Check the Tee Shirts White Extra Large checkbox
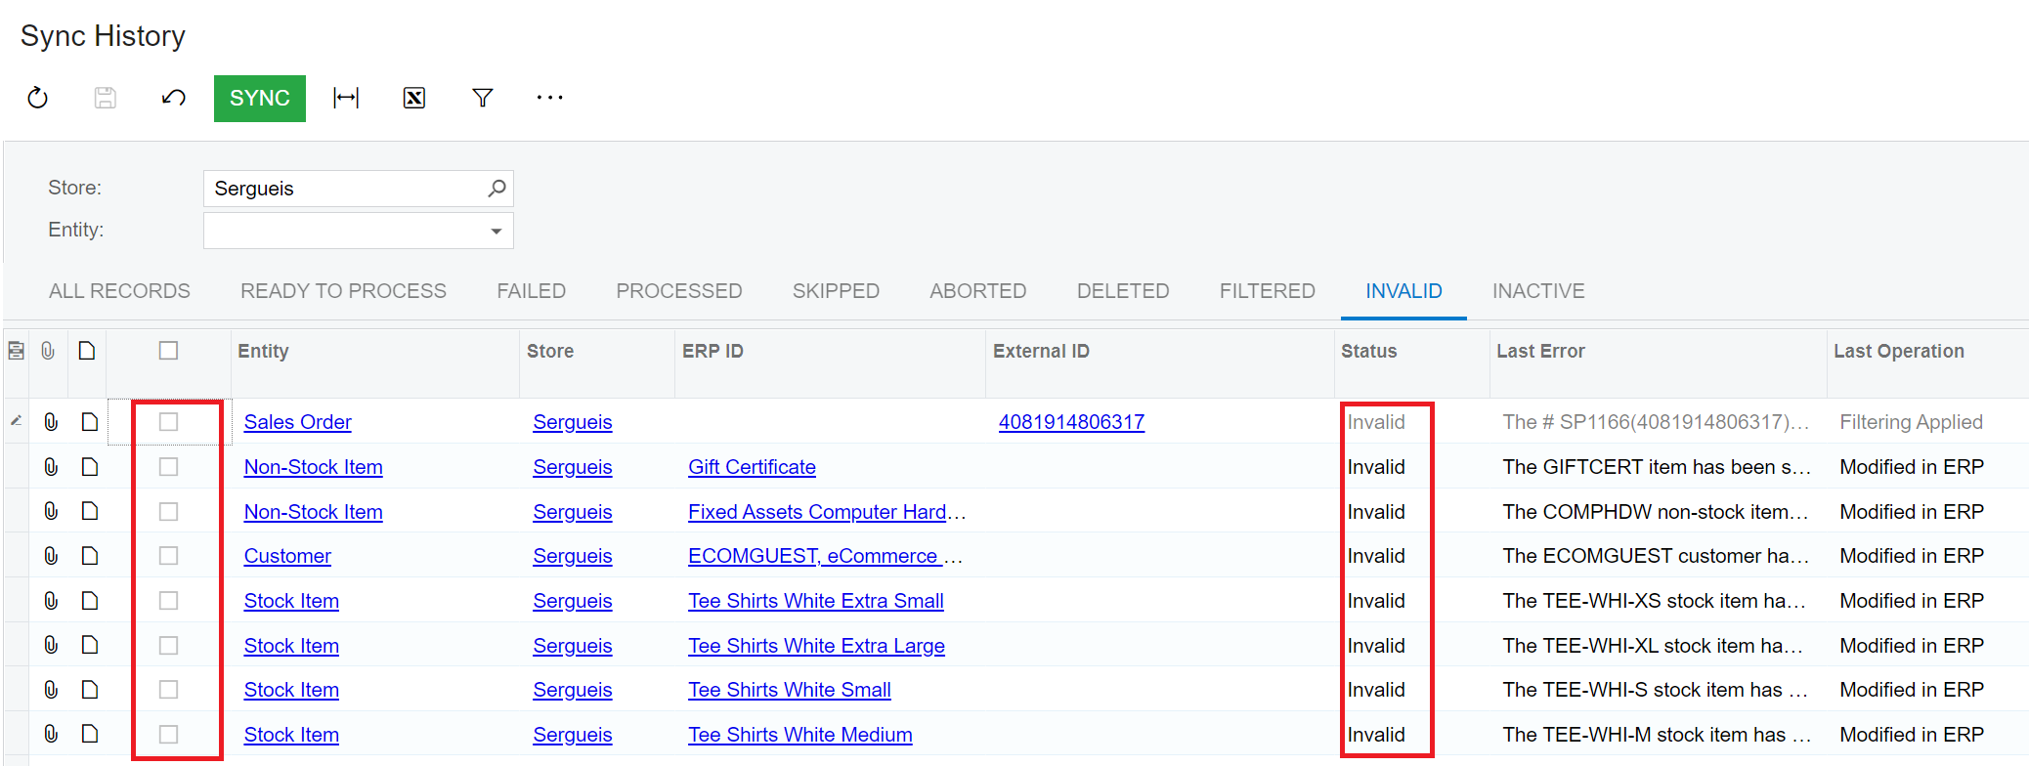The image size is (2029, 766). point(168,646)
